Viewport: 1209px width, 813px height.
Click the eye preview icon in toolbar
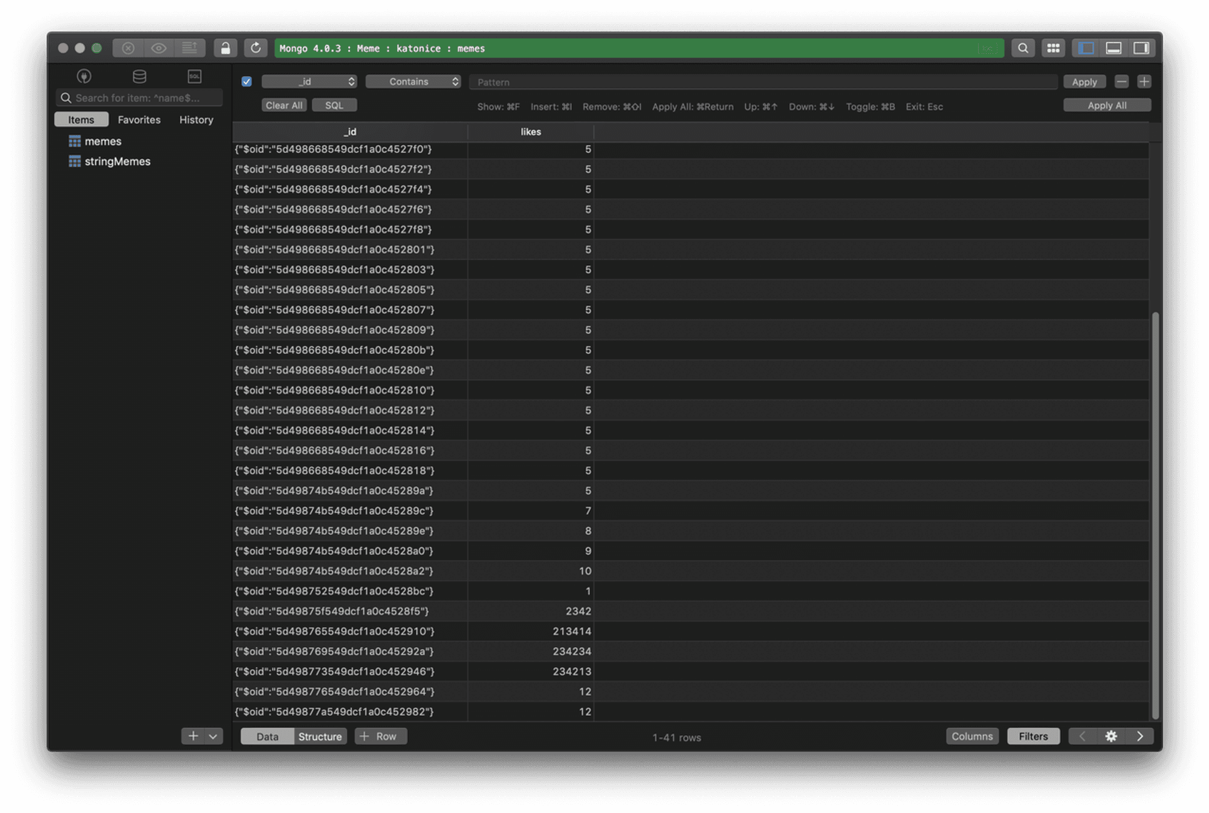click(159, 48)
